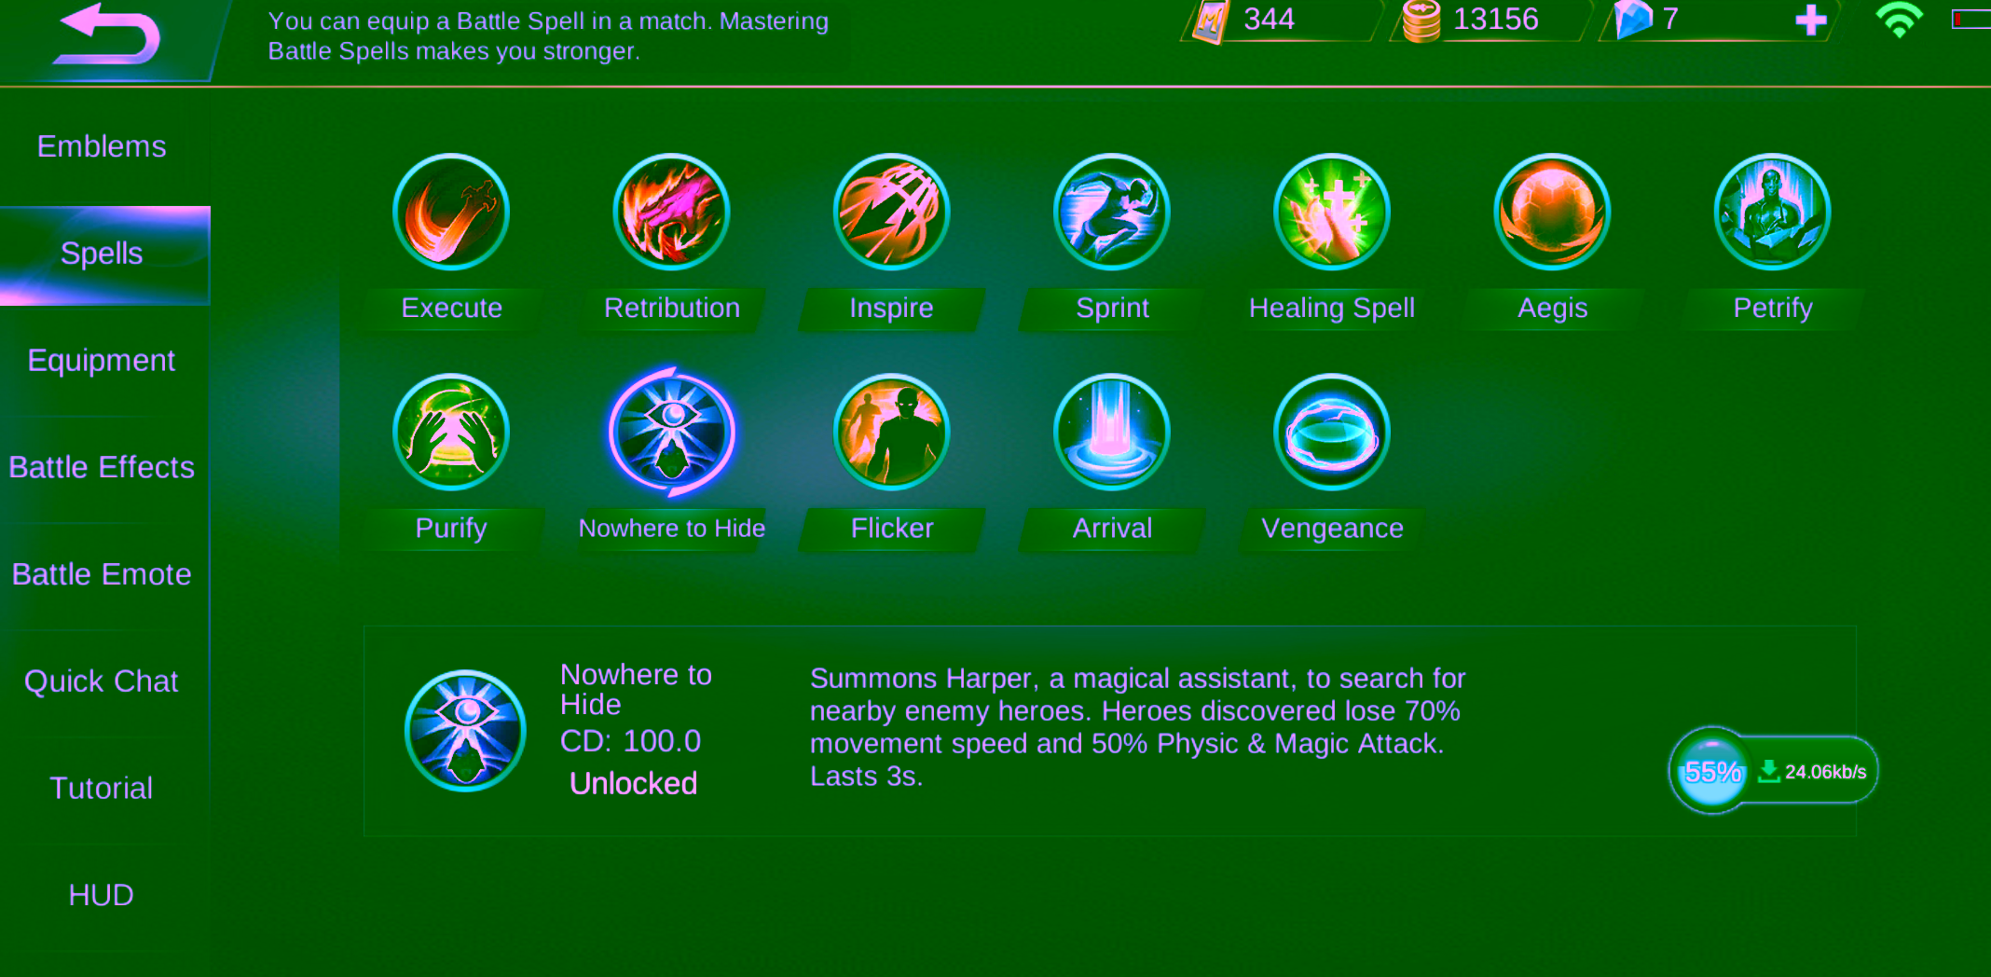Select the Execute spell icon

(x=451, y=213)
